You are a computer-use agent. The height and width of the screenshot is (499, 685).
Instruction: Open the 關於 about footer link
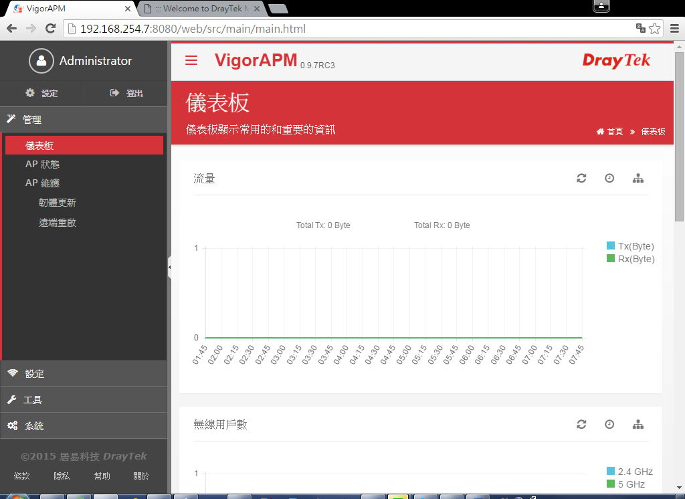click(141, 476)
